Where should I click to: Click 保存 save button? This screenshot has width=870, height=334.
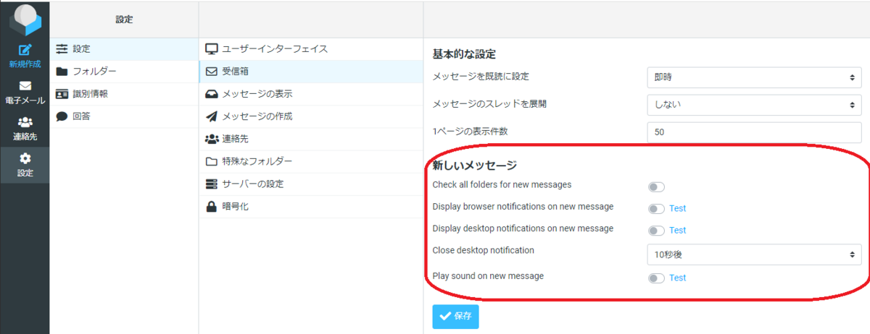pyautogui.click(x=455, y=317)
